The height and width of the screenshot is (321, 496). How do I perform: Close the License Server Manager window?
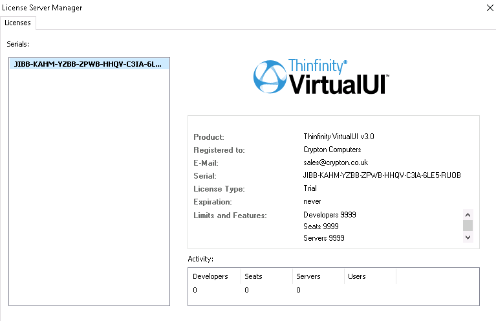(490, 8)
